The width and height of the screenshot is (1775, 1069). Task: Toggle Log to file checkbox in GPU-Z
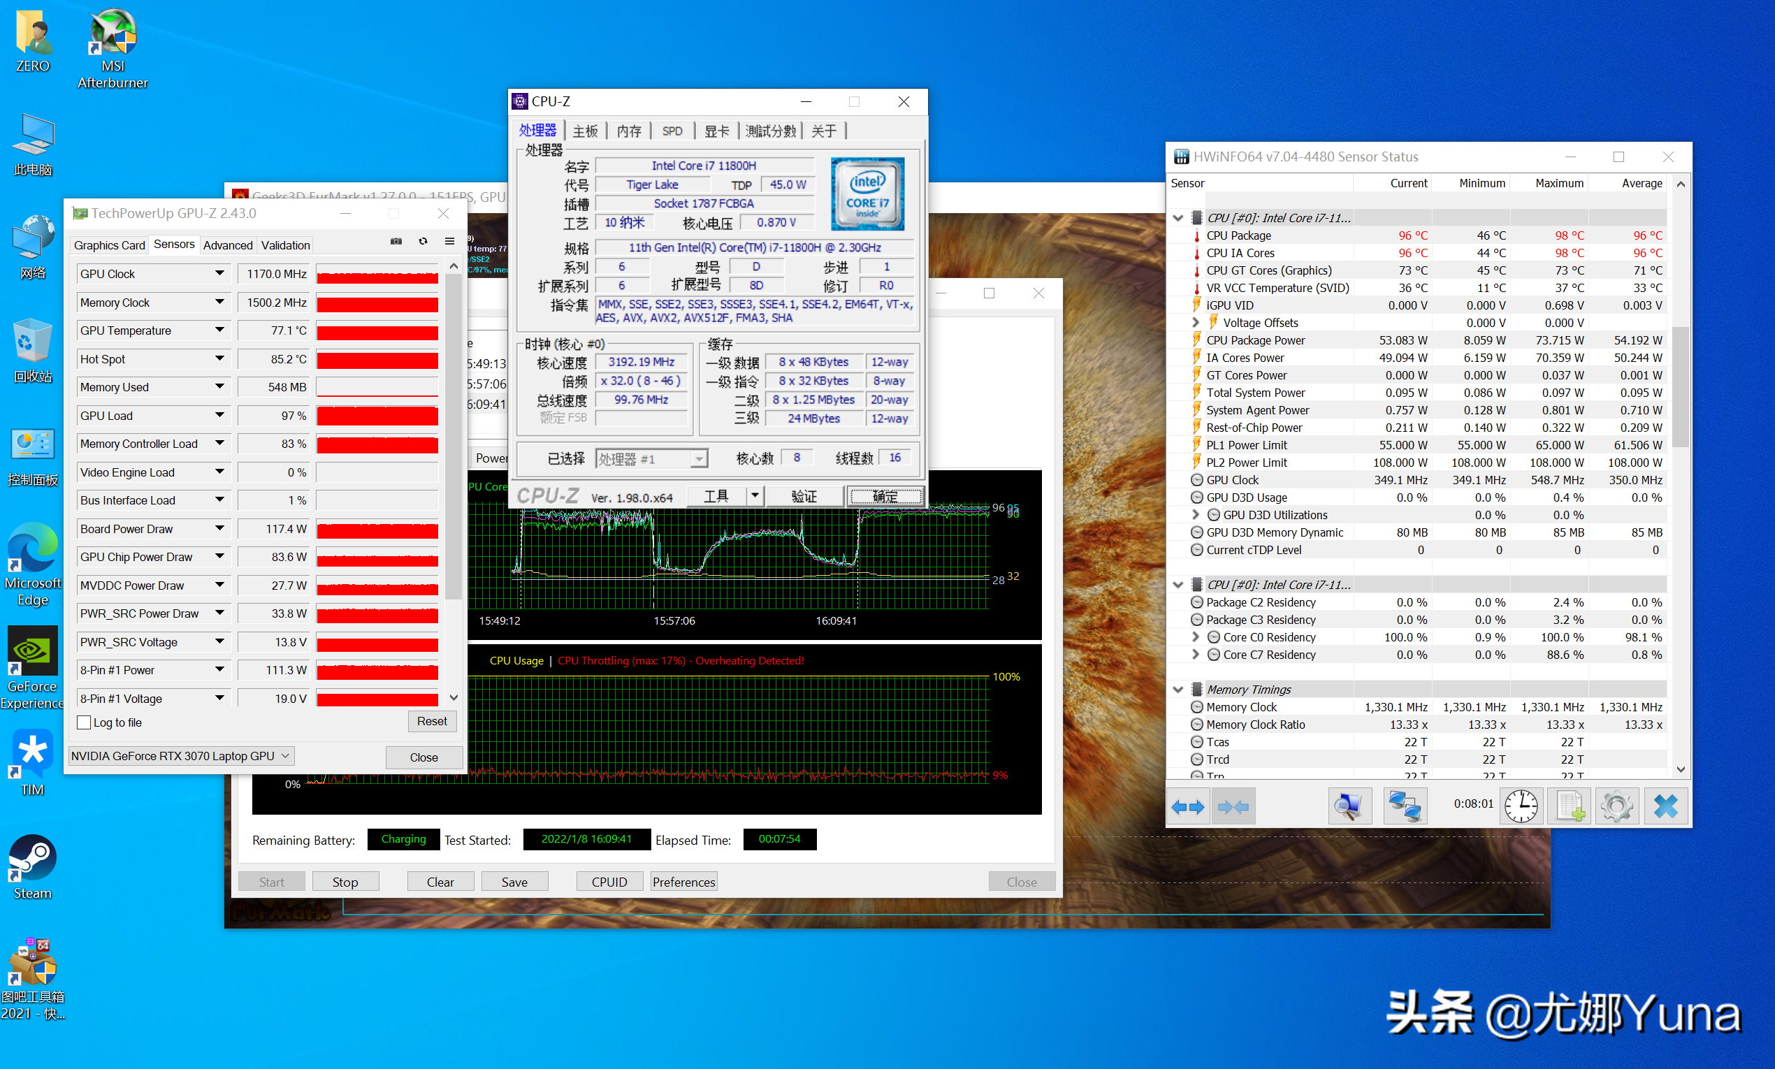pos(84,722)
